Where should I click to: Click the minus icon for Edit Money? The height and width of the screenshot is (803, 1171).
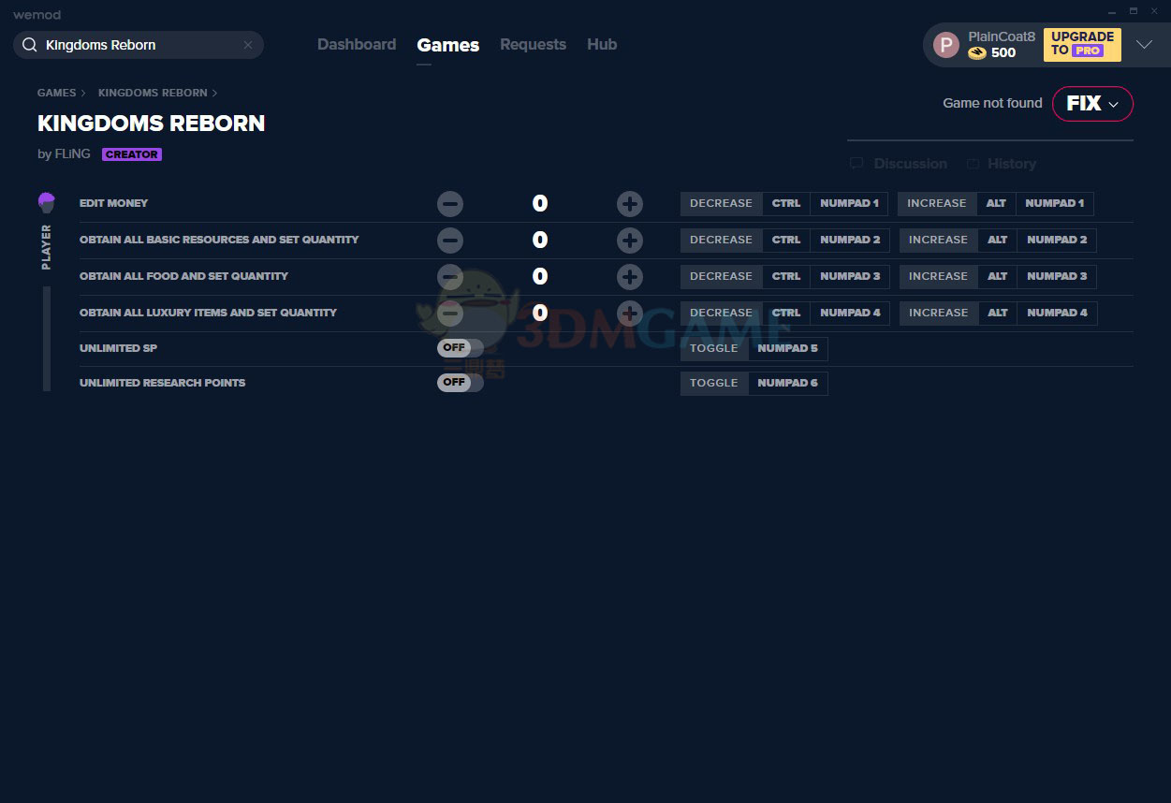pyautogui.click(x=450, y=203)
